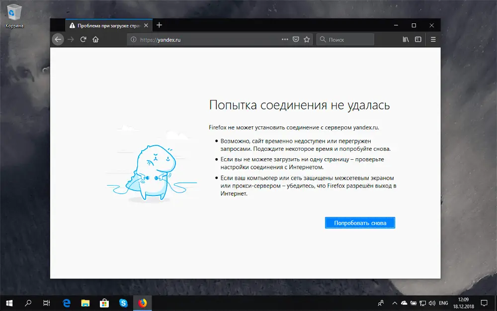The width and height of the screenshot is (497, 311).
Task: Go to the home page via the house icon
Action: click(95, 39)
